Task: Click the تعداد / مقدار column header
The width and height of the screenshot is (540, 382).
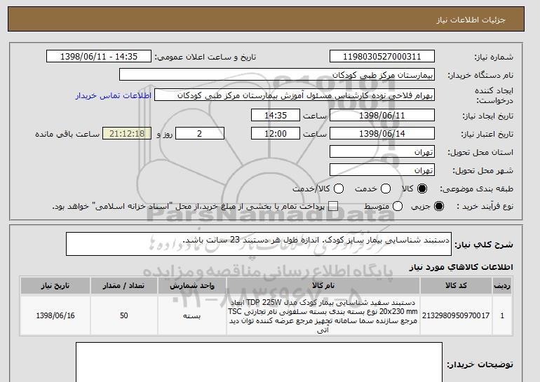Action: tap(124, 286)
